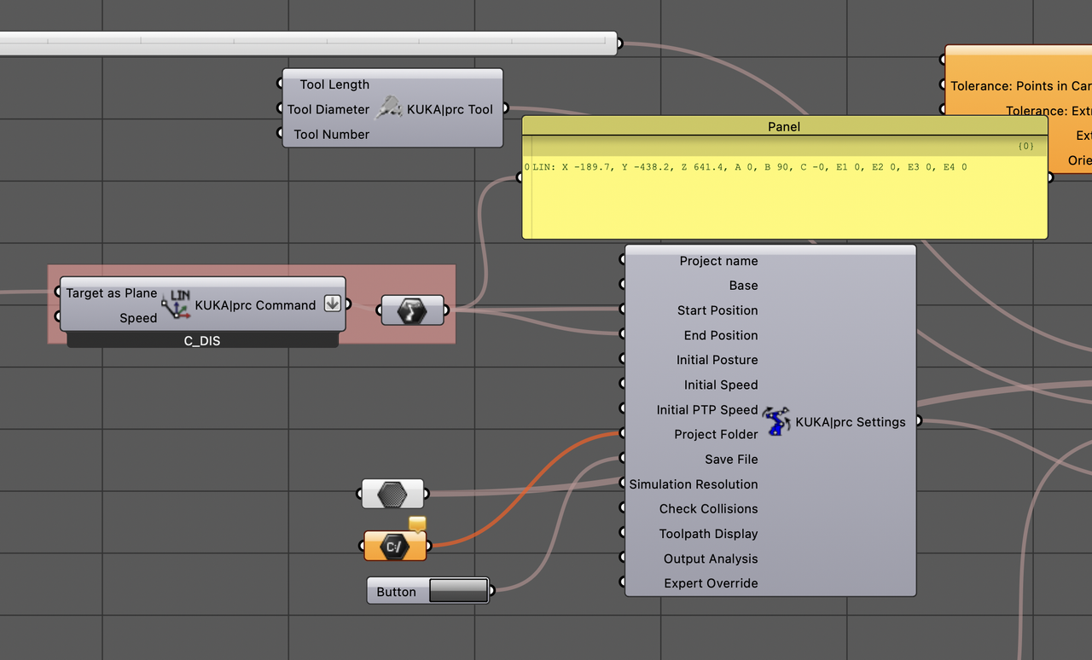The height and width of the screenshot is (660, 1092).
Task: Click the Base input parameter
Action: tap(743, 286)
